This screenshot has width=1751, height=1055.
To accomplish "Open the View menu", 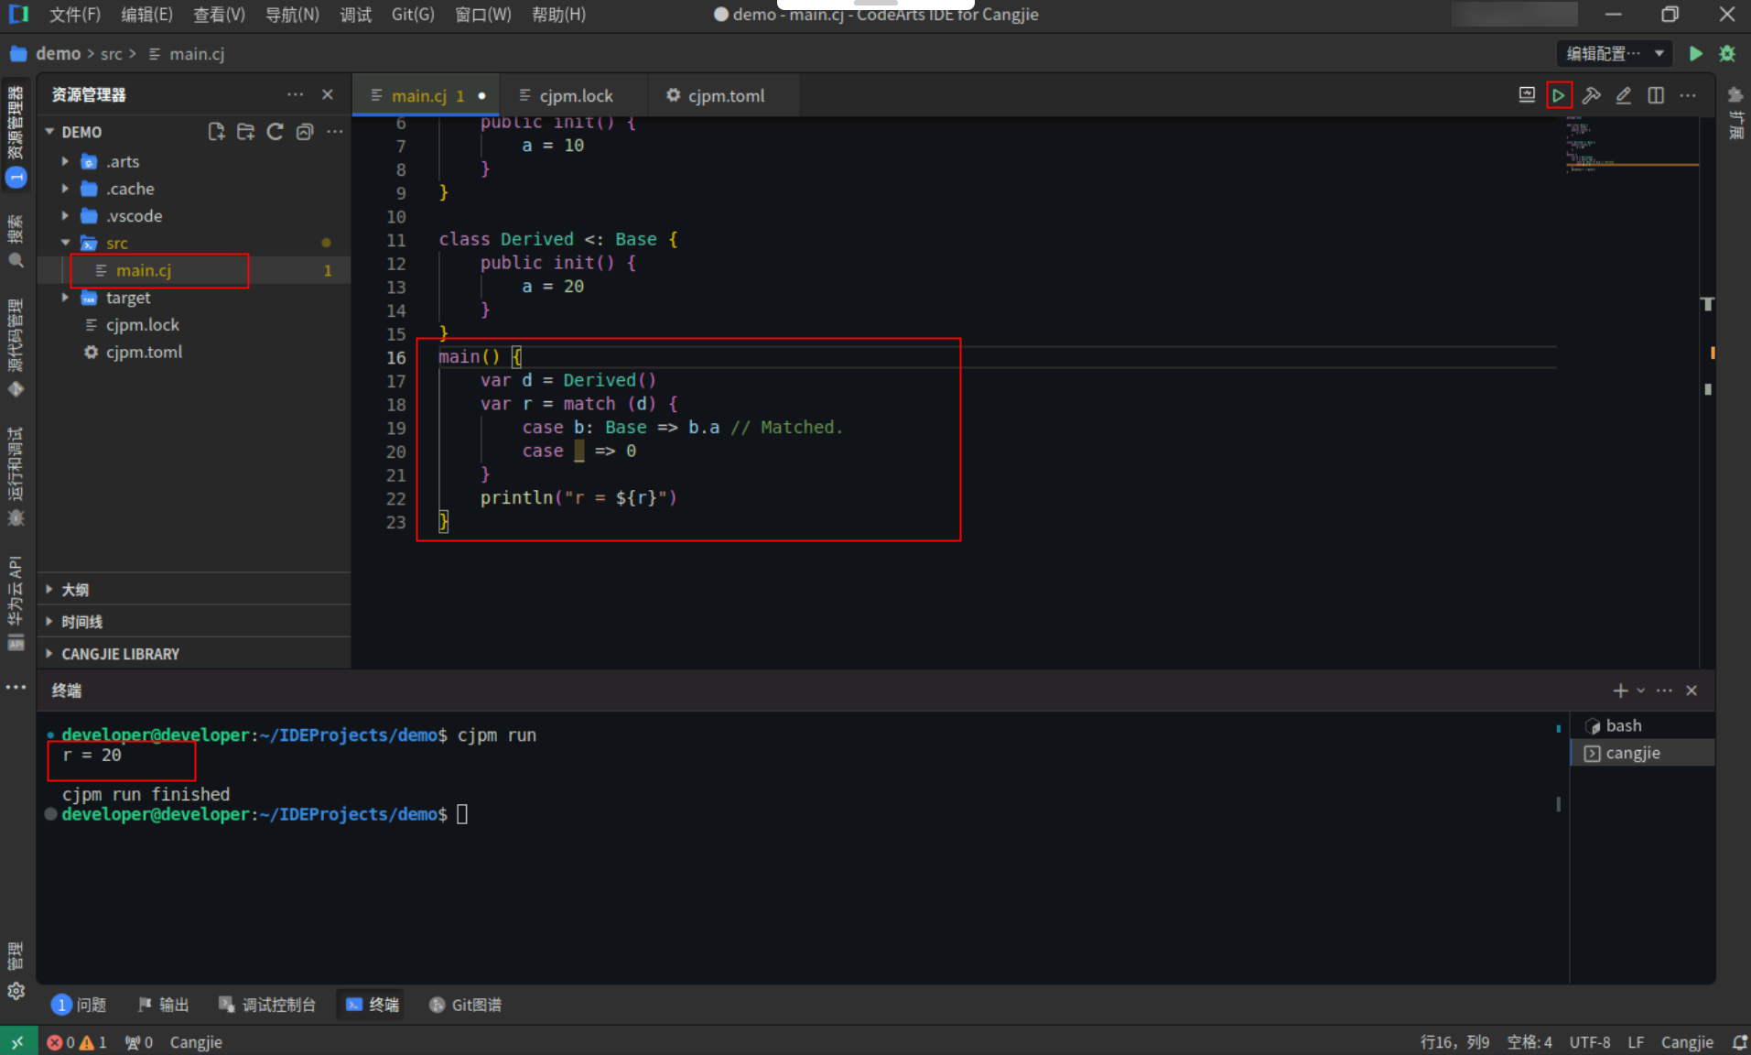I will pos(219,15).
